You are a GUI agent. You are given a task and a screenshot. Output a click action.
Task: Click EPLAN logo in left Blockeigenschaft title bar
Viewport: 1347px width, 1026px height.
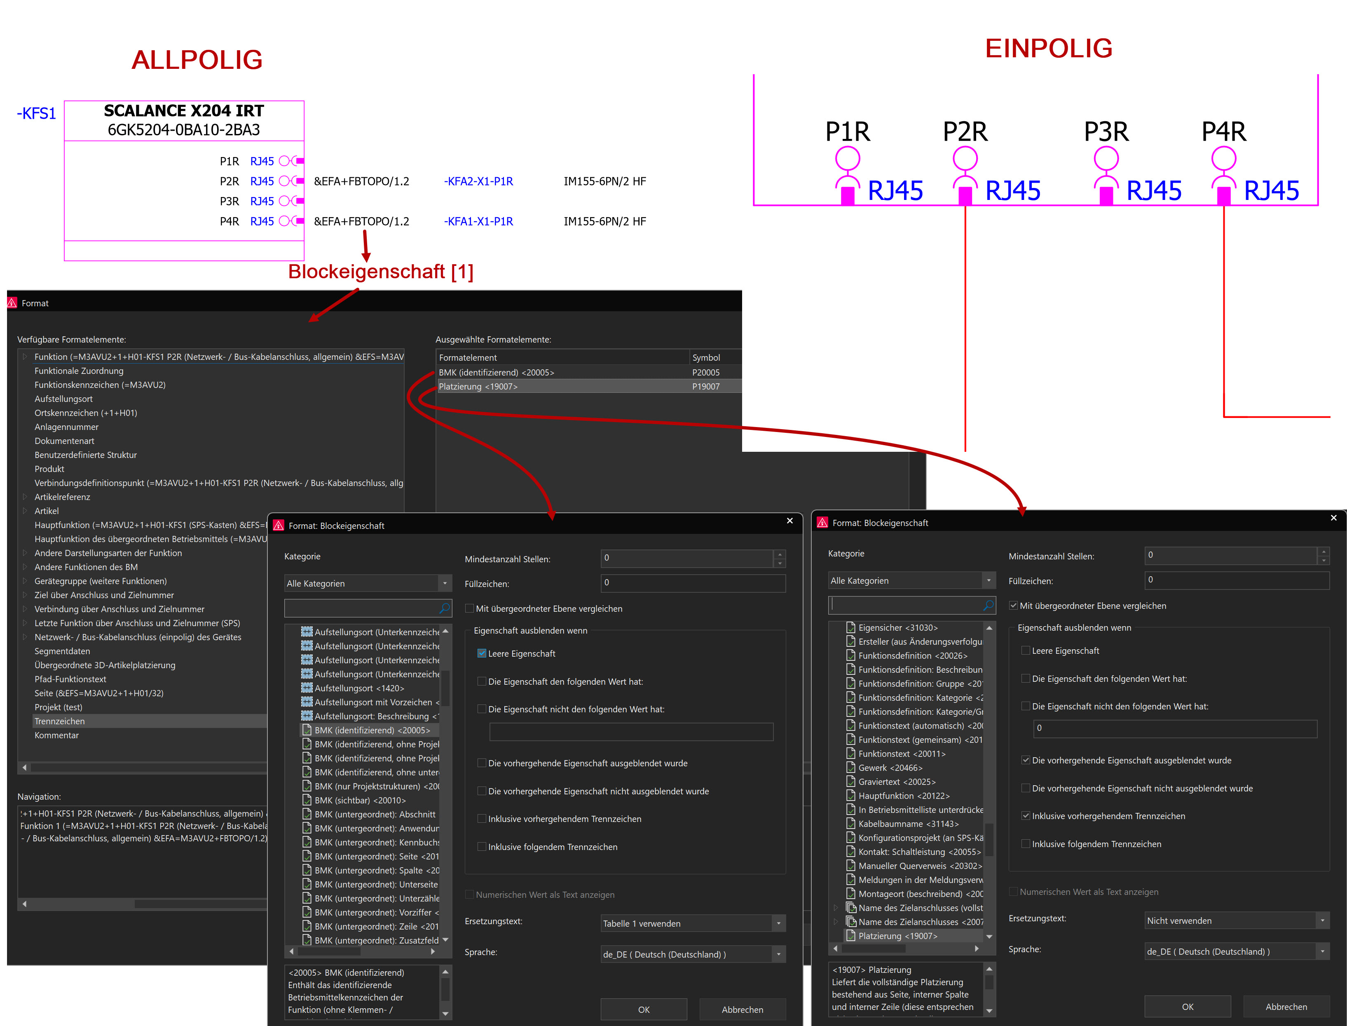pyautogui.click(x=279, y=525)
